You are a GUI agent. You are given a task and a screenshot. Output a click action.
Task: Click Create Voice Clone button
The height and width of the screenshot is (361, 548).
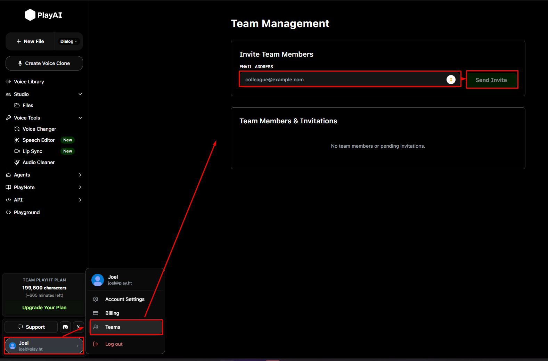[44, 63]
